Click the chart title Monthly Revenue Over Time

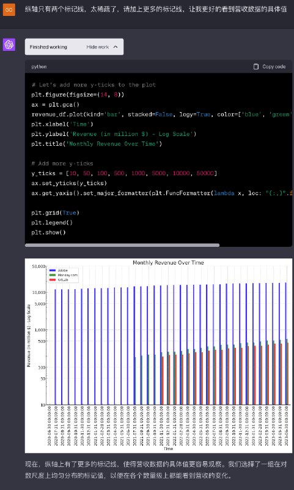pos(168,263)
